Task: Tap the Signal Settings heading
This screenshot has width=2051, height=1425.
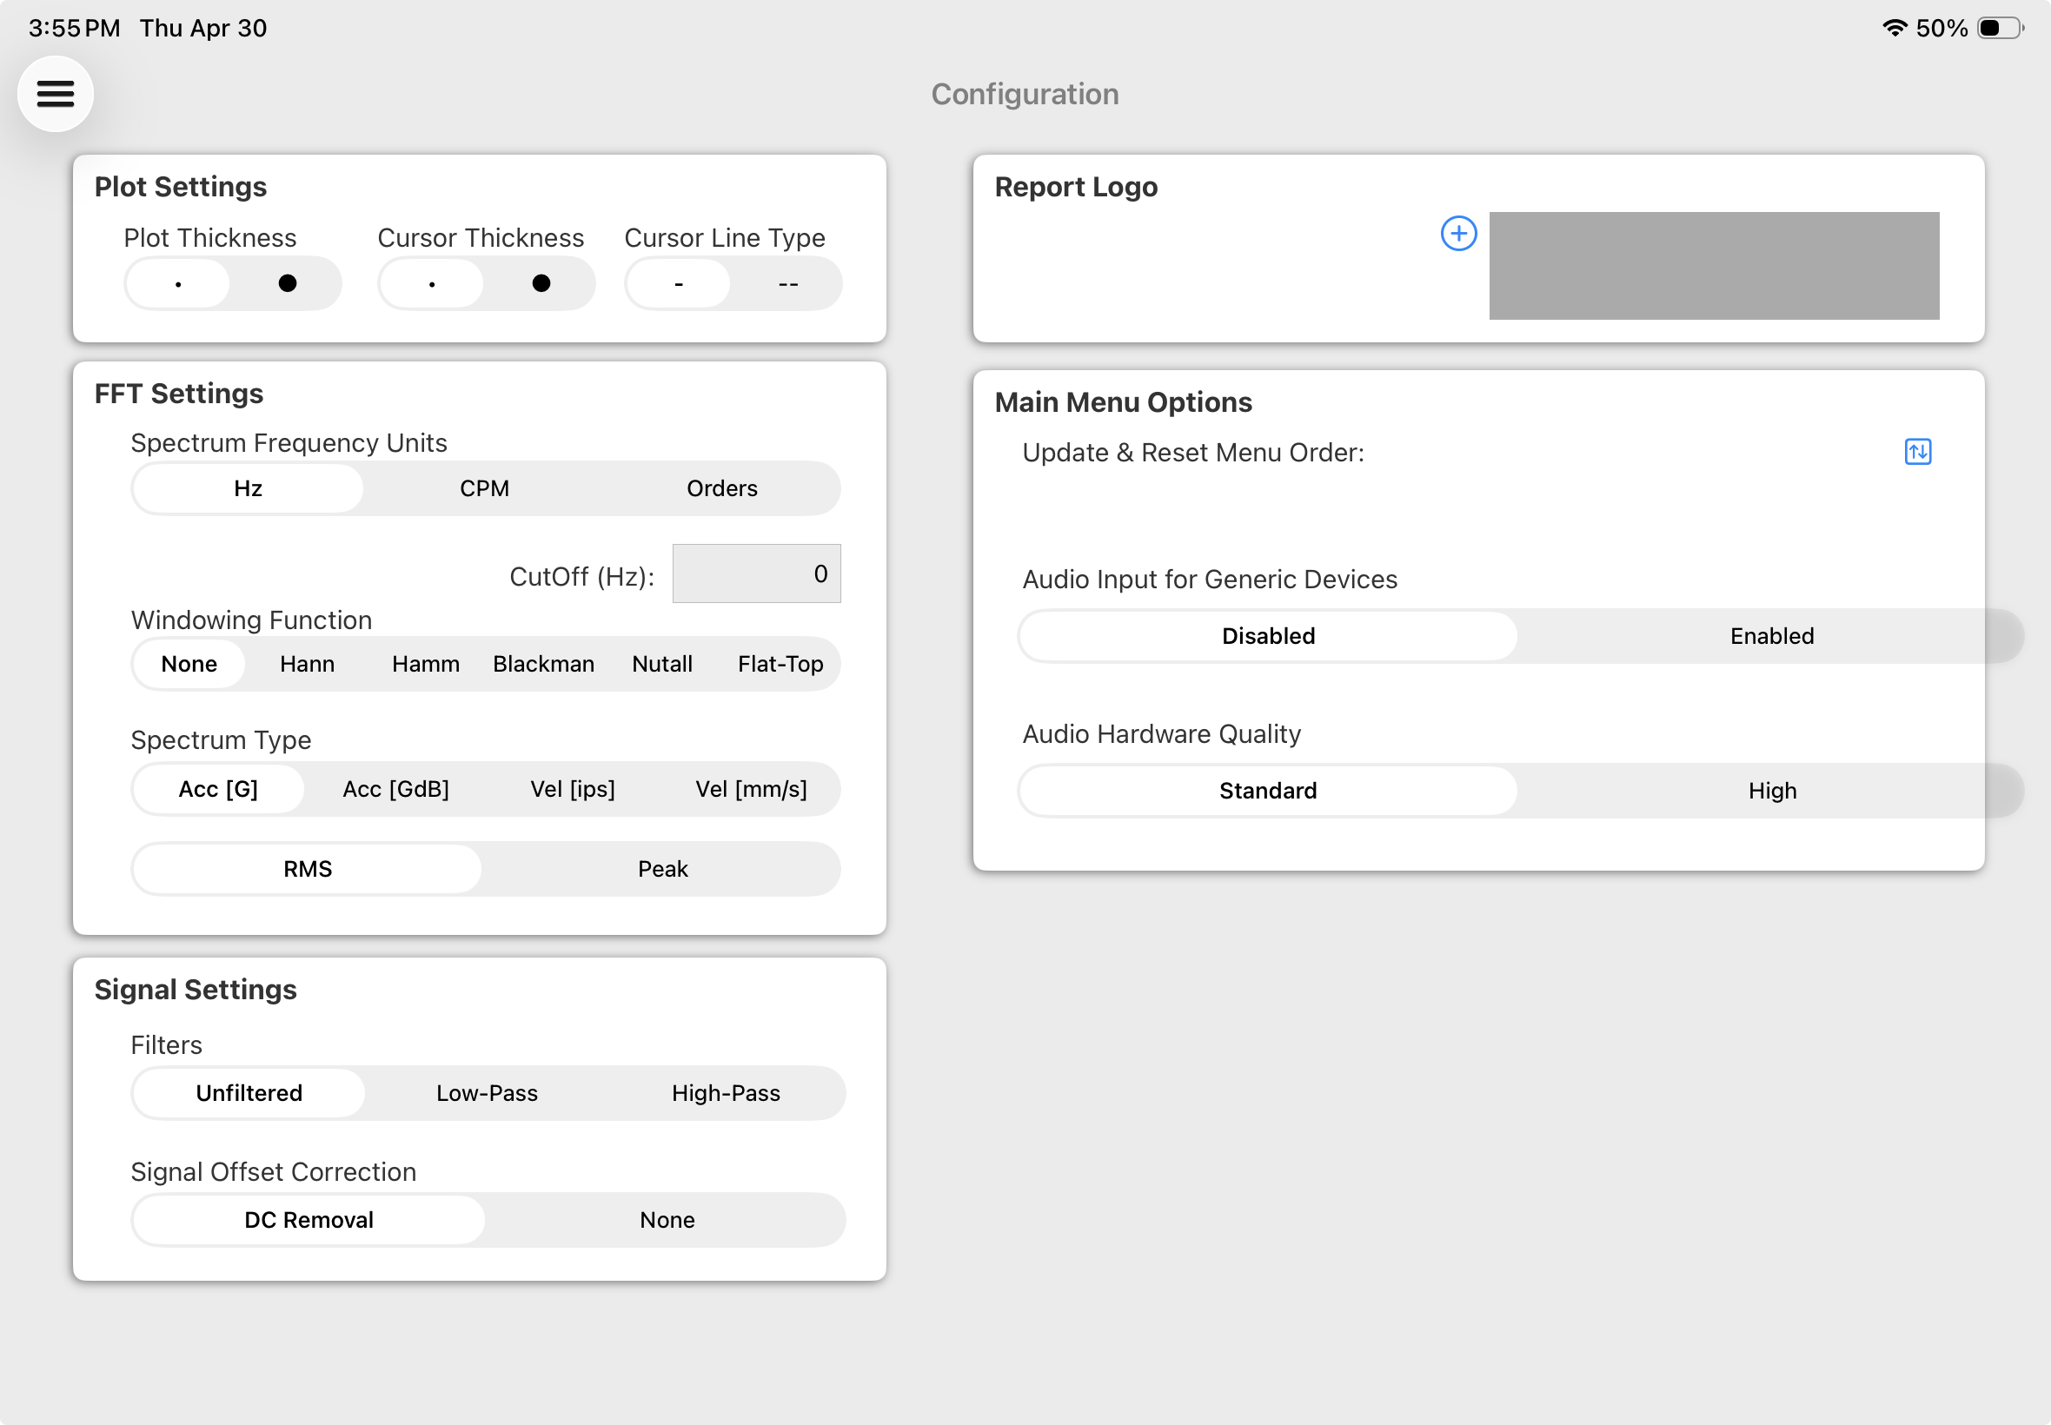Action: (x=196, y=990)
